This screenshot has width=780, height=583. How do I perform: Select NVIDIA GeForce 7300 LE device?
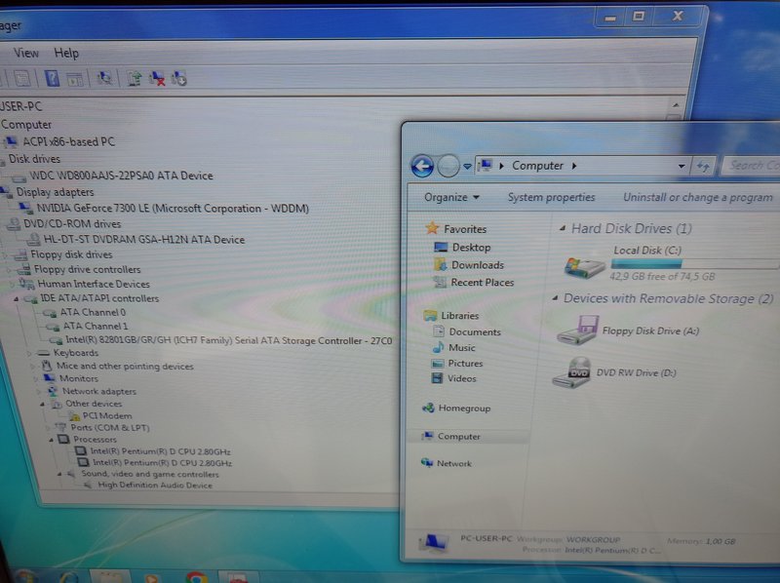pyautogui.click(x=173, y=209)
